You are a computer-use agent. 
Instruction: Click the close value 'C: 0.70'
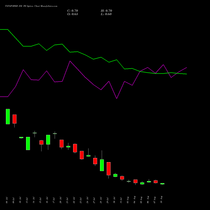(x=73, y=11)
